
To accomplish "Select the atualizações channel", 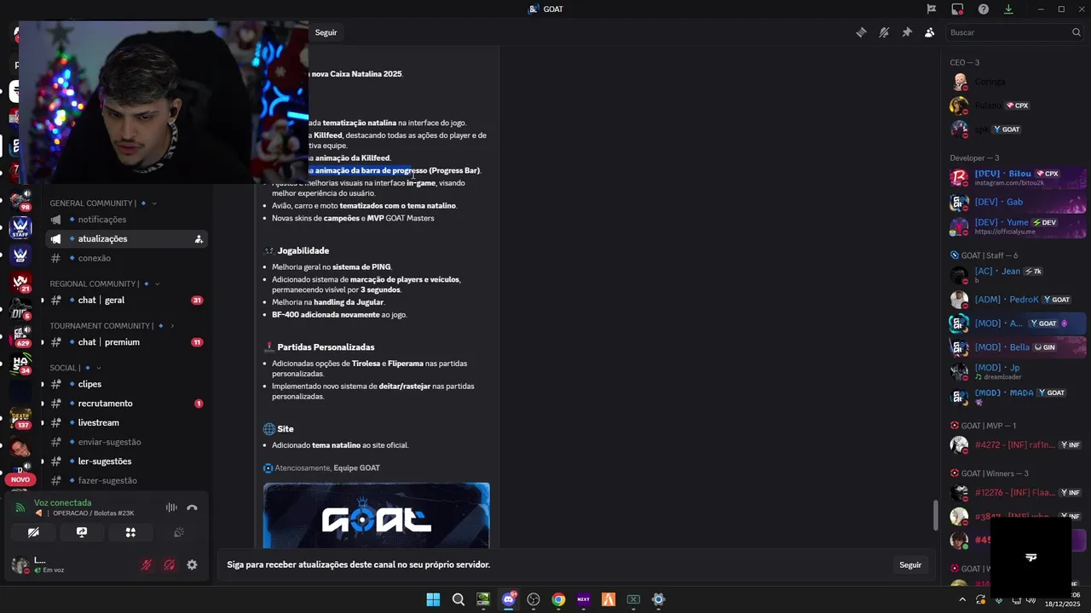I will click(x=127, y=239).
